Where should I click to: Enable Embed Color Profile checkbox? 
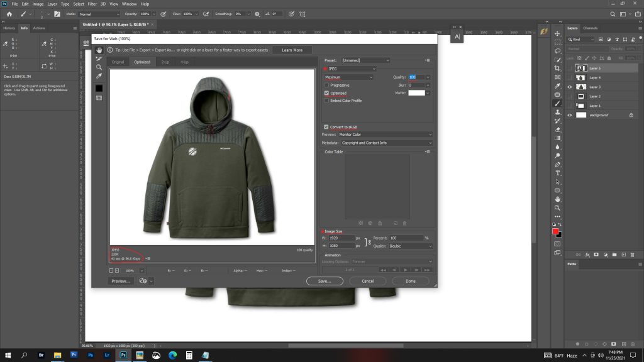pos(327,101)
